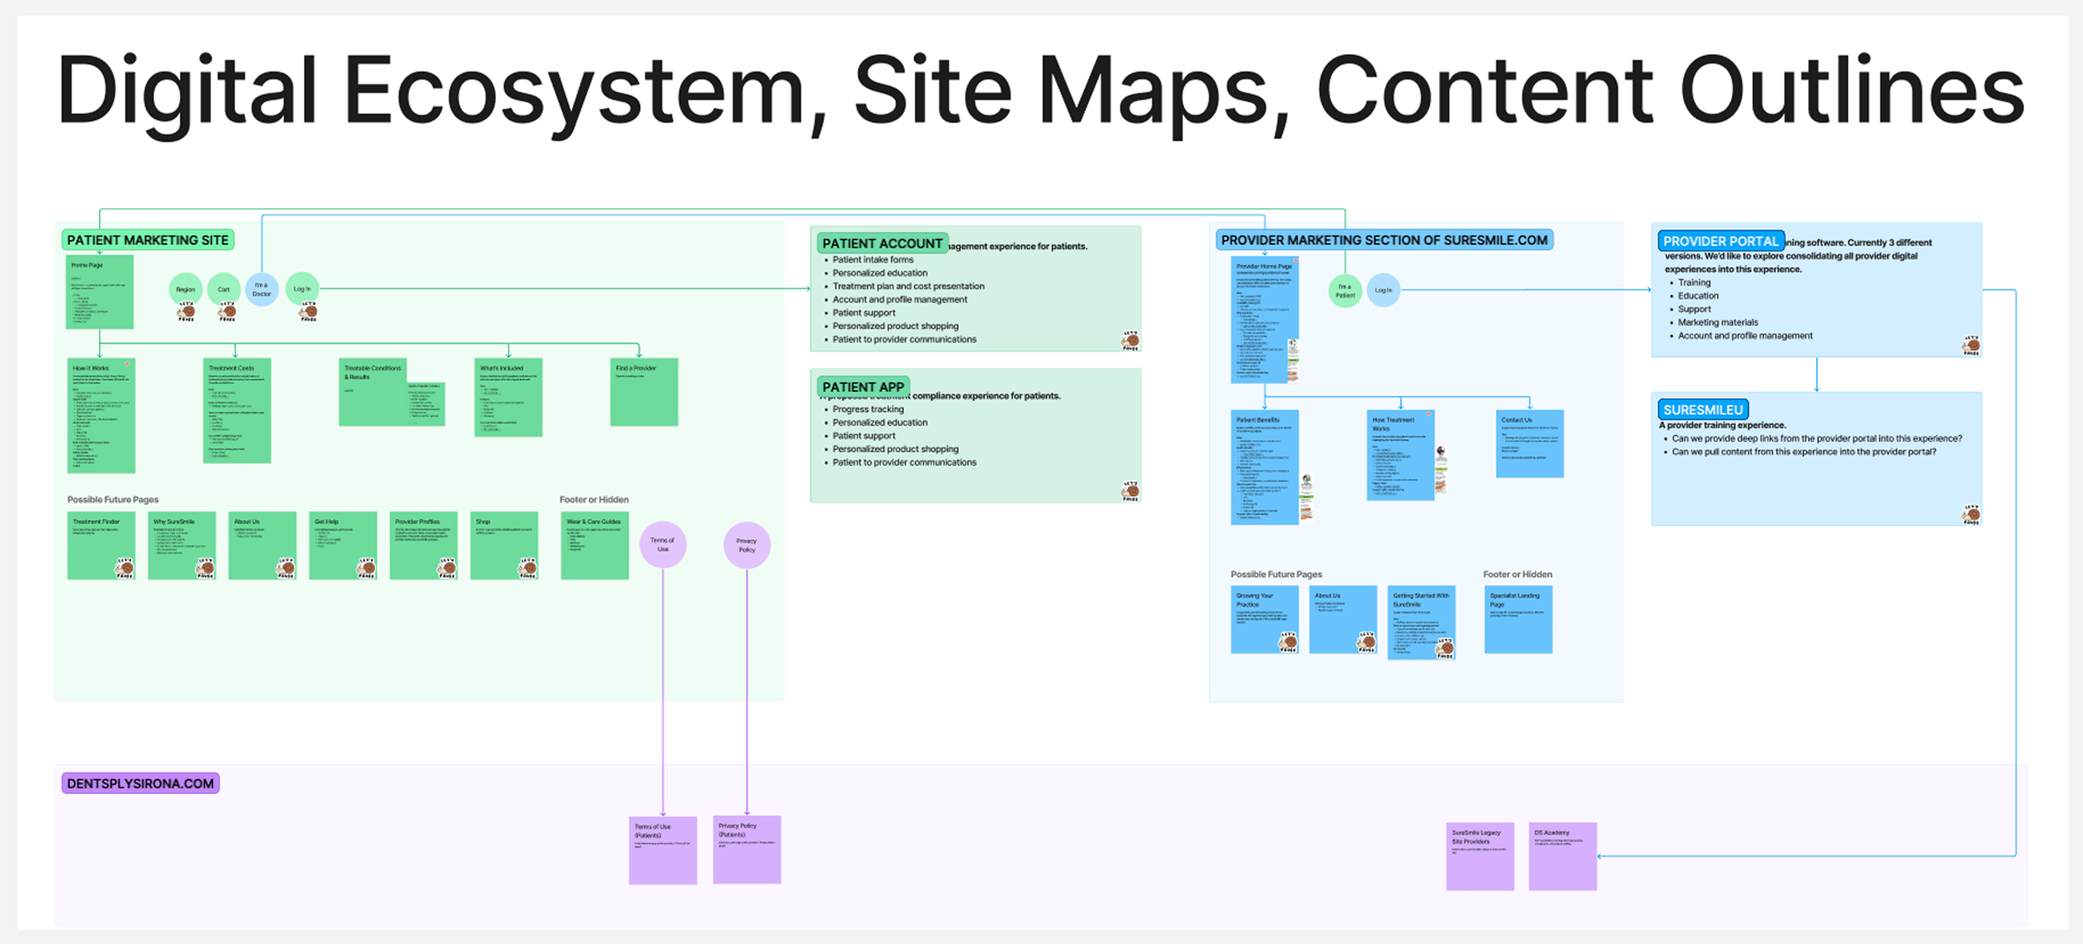Select the purple Privacy Policy circle
The width and height of the screenshot is (2083, 944).
747,545
